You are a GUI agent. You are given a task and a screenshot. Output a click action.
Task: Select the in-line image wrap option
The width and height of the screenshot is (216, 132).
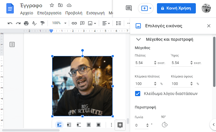[59, 125]
